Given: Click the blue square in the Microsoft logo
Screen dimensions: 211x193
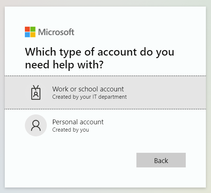Looking at the screenshot, I should [x=27, y=35].
